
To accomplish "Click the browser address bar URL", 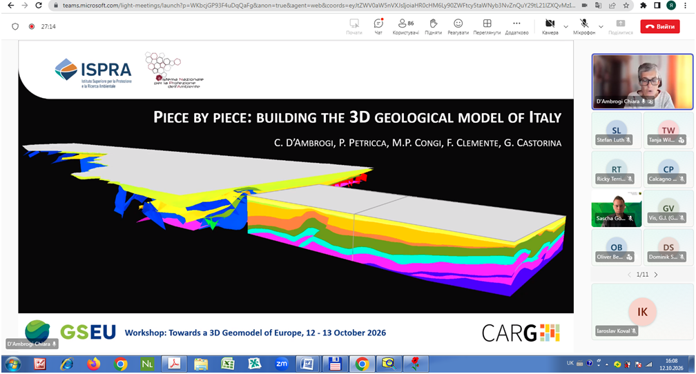I will click(x=319, y=6).
